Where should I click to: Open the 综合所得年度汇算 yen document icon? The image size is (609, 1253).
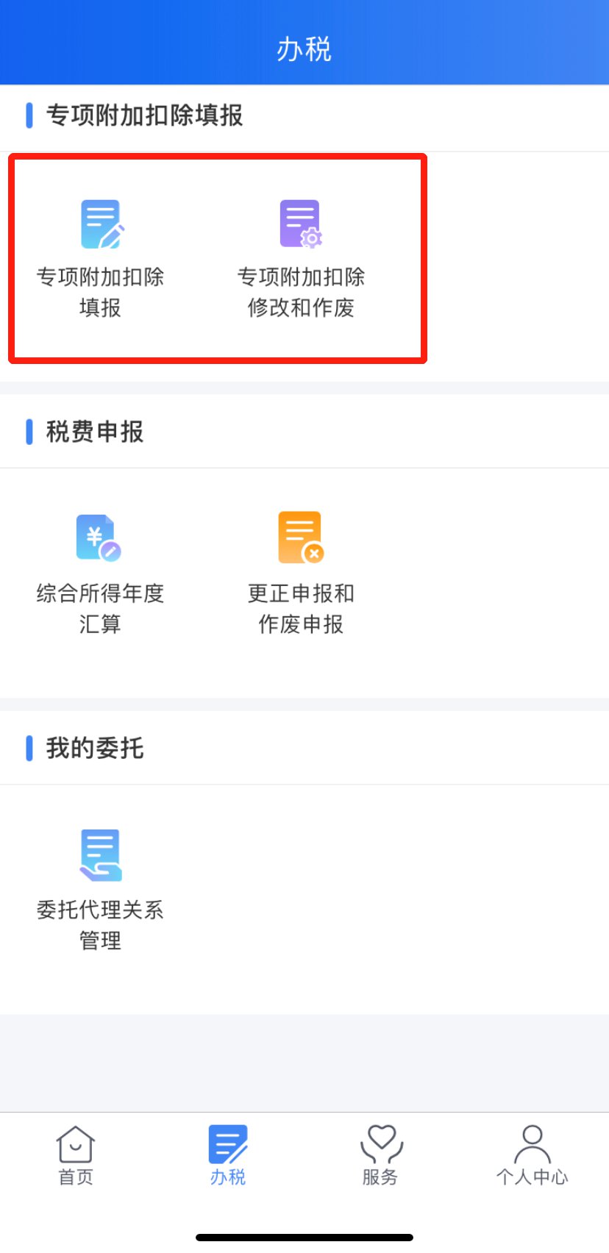tap(99, 538)
